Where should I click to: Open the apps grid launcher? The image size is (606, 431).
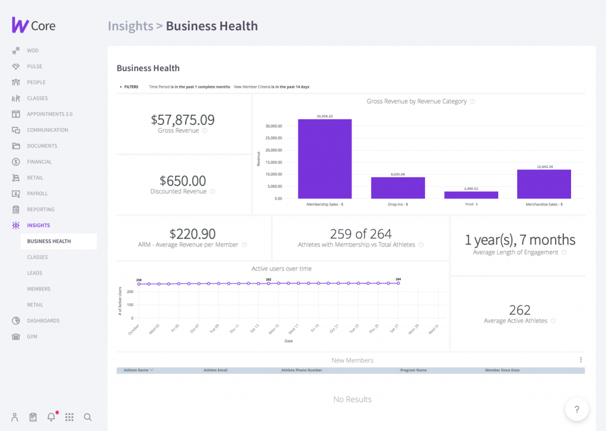69,417
